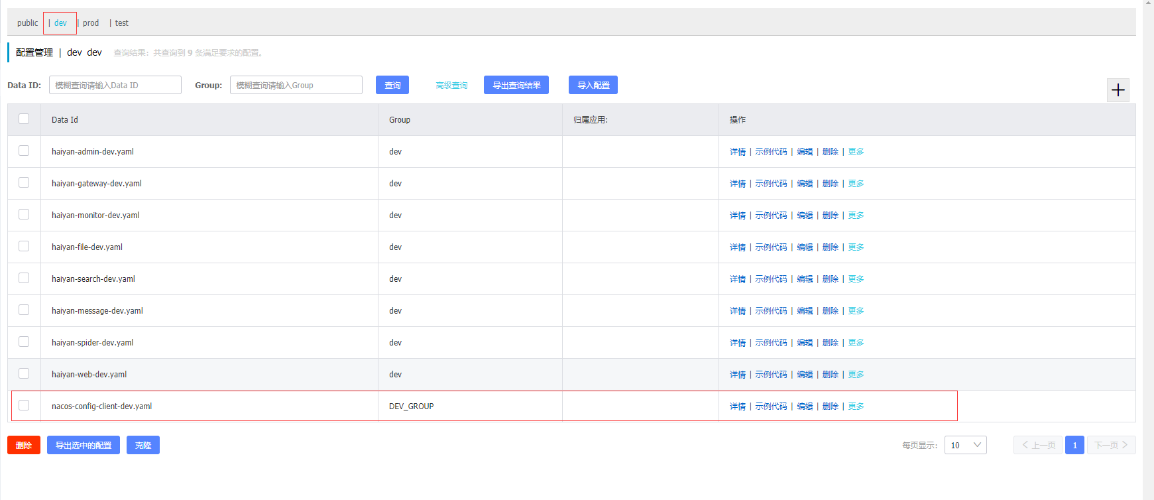The image size is (1154, 500).
Task: Select the dev namespace tab
Action: pyautogui.click(x=60, y=23)
